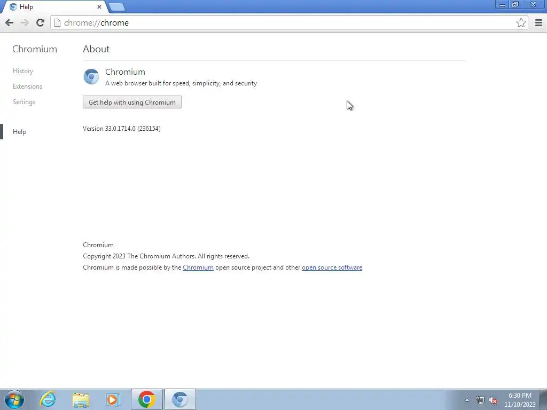
Task: Switch to Google Chrome on the taskbar
Action: 146,399
